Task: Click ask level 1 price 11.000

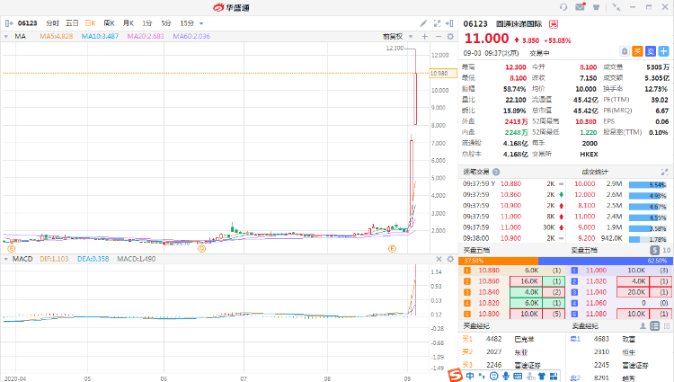Action: pyautogui.click(x=596, y=271)
